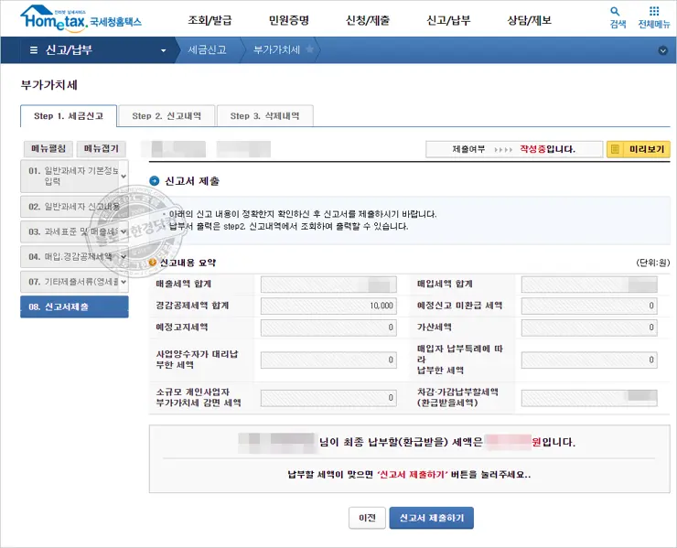The width and height of the screenshot is (677, 548).
Task: Click the hamburger icon beside 신고/납부
Action: pyautogui.click(x=33, y=50)
